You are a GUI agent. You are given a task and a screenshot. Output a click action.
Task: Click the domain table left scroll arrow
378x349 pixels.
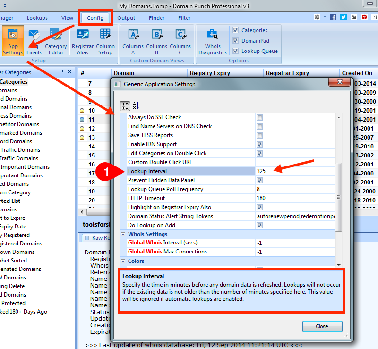[x=82, y=212]
